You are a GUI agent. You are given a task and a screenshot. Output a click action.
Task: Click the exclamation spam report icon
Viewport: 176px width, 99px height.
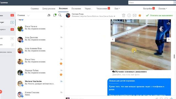point(129,15)
